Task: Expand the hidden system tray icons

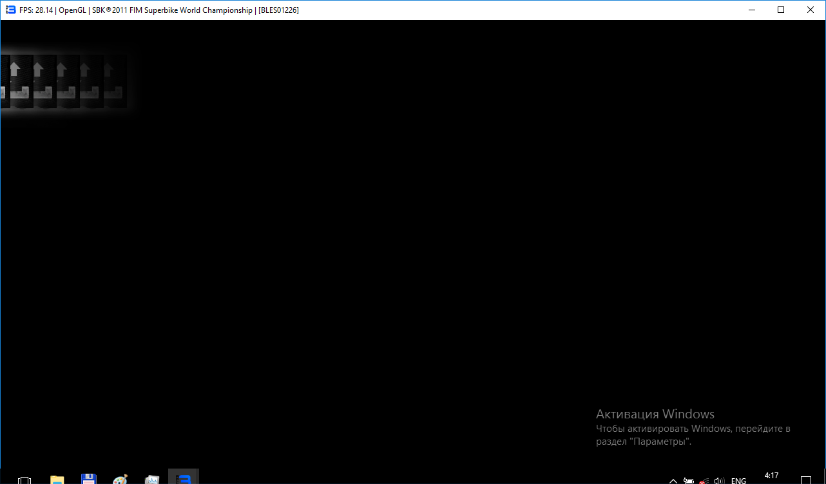Action: click(673, 480)
